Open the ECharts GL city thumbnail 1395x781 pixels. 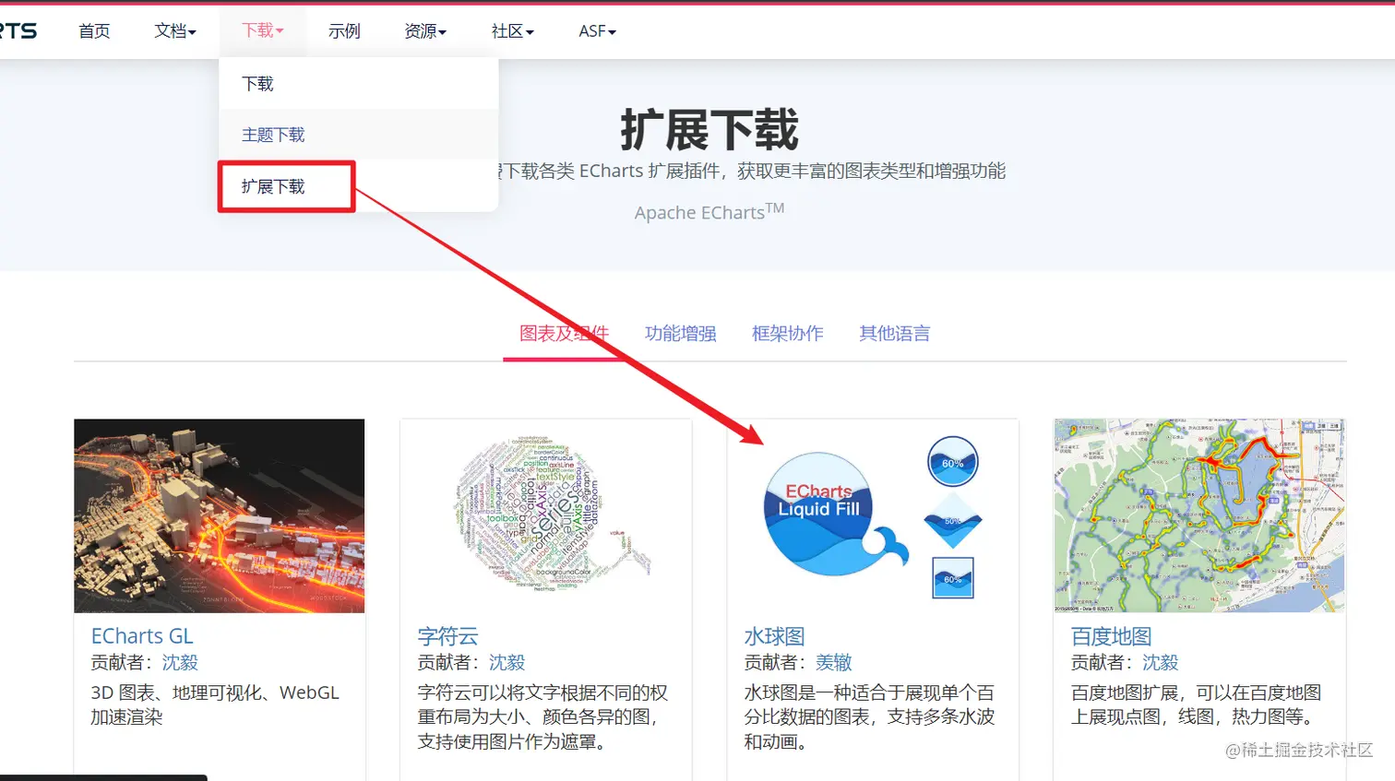pos(220,516)
